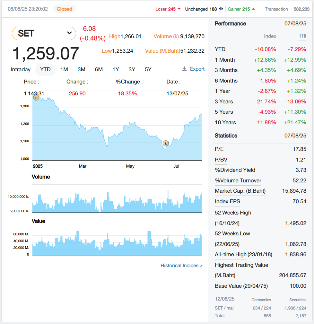Image resolution: width=314 pixels, height=324 pixels.
Task: Click the Total securities 2,157 value
Action: point(301,316)
